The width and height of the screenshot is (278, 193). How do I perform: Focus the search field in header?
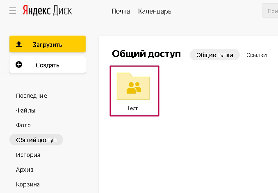click(x=271, y=11)
